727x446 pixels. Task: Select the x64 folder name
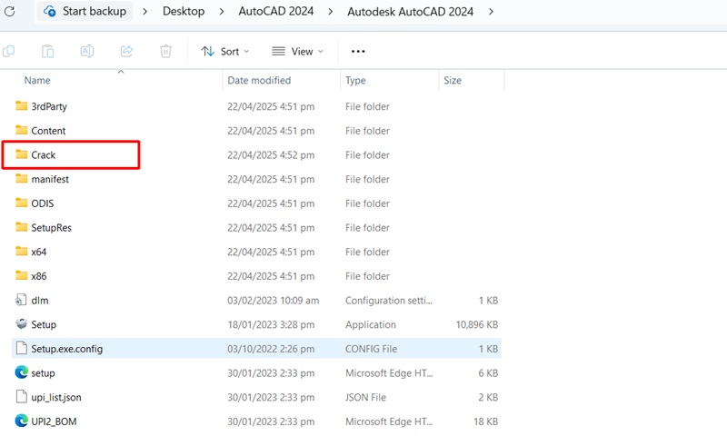[x=39, y=252]
